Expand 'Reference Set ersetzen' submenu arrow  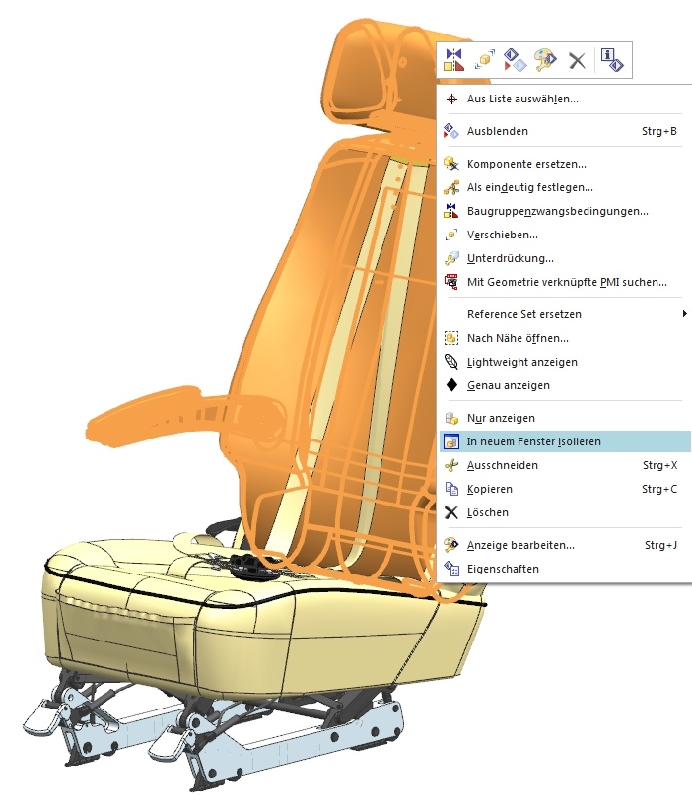pyautogui.click(x=684, y=314)
